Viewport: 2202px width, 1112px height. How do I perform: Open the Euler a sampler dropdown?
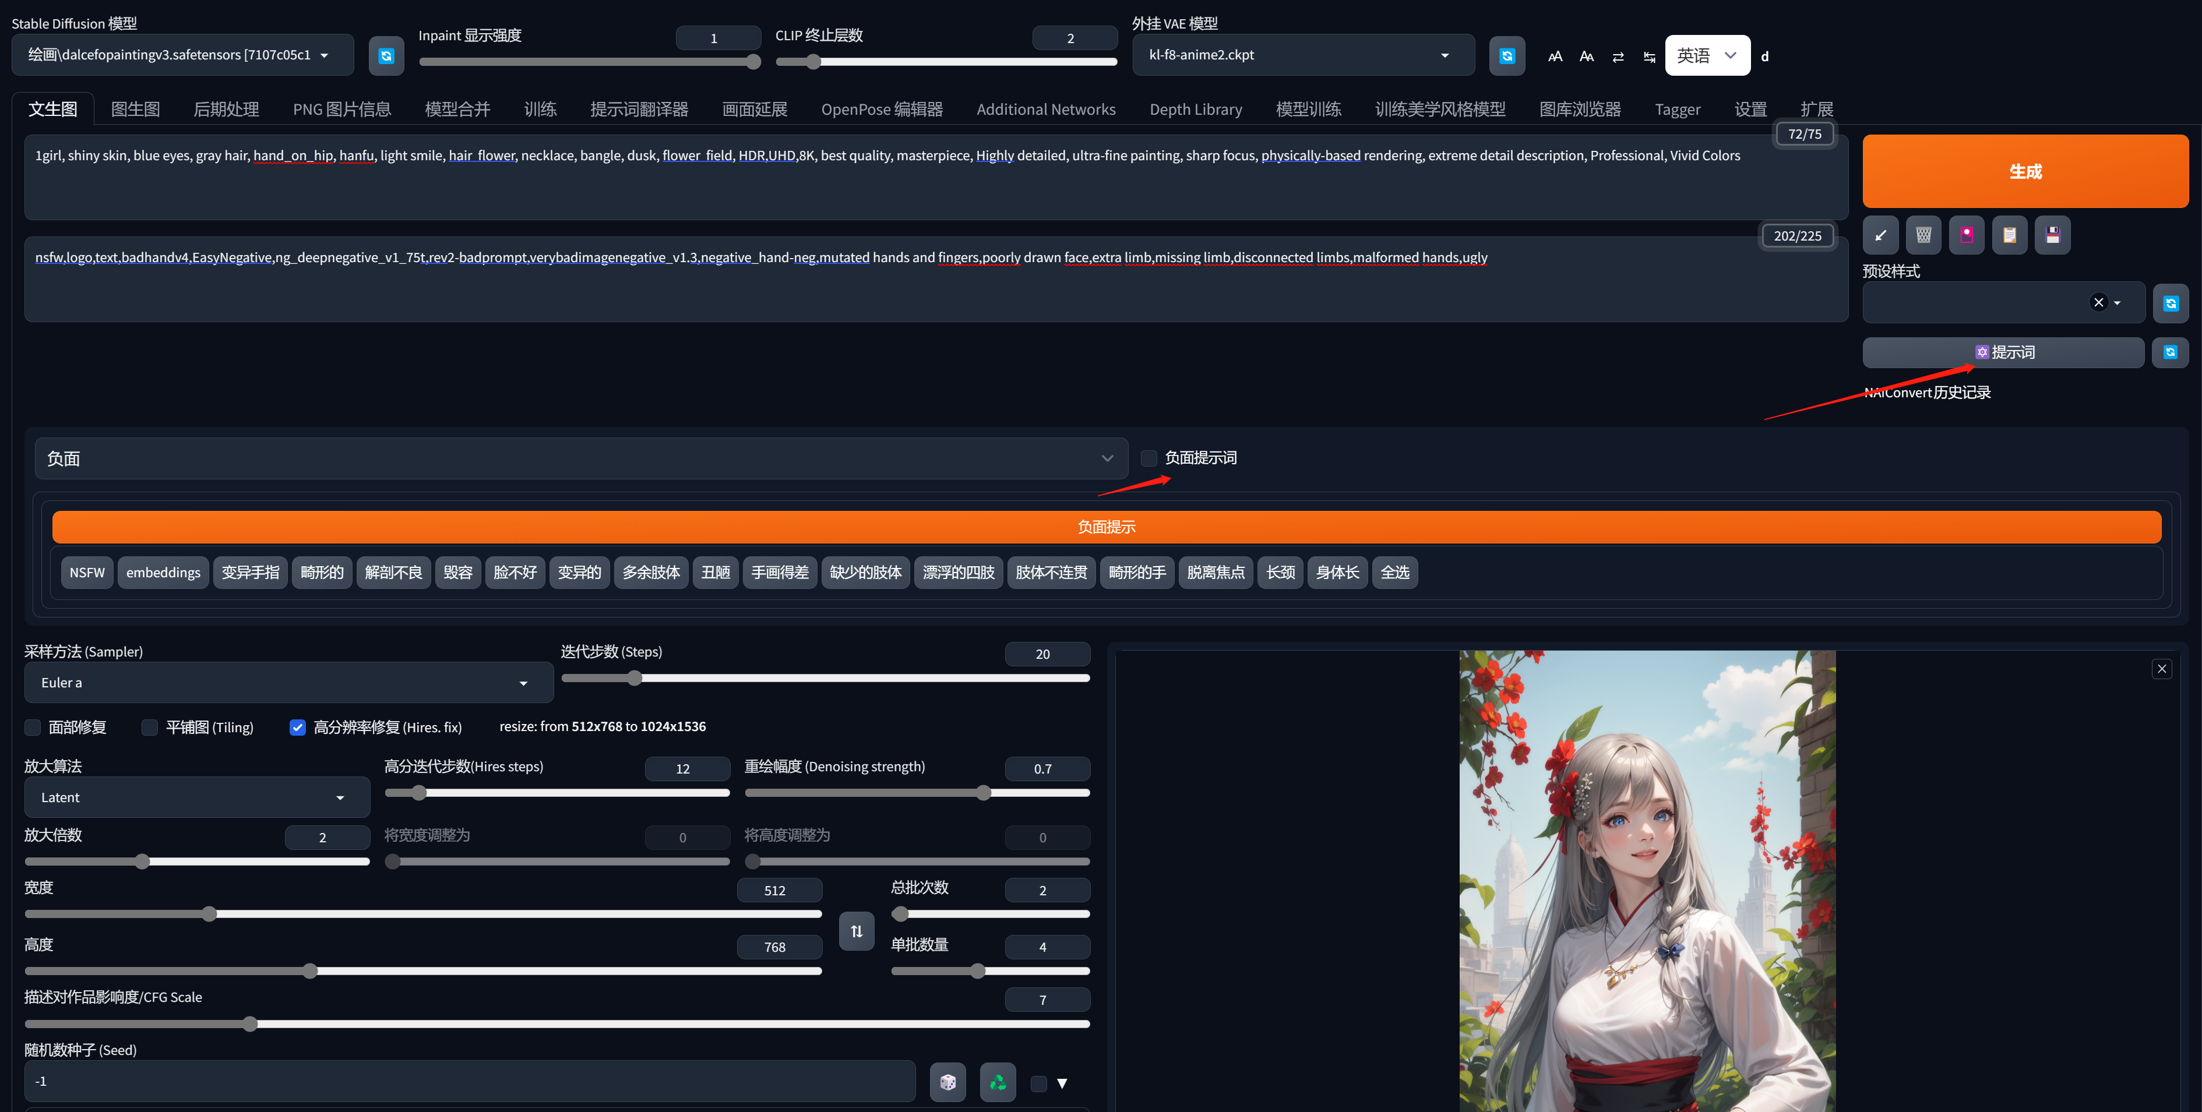click(522, 682)
